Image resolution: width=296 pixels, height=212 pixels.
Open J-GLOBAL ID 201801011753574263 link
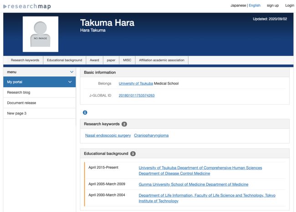coord(137,96)
